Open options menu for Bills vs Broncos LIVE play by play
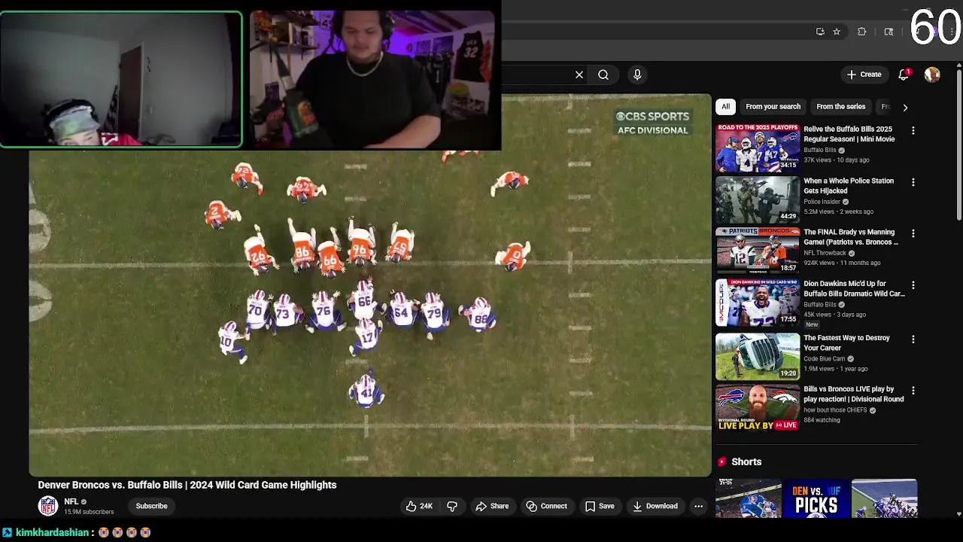 (x=913, y=391)
